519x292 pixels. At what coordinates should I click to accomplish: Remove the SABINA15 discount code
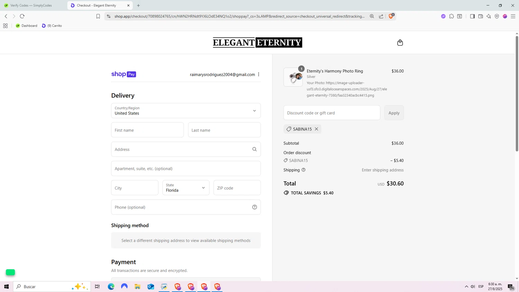(316, 129)
